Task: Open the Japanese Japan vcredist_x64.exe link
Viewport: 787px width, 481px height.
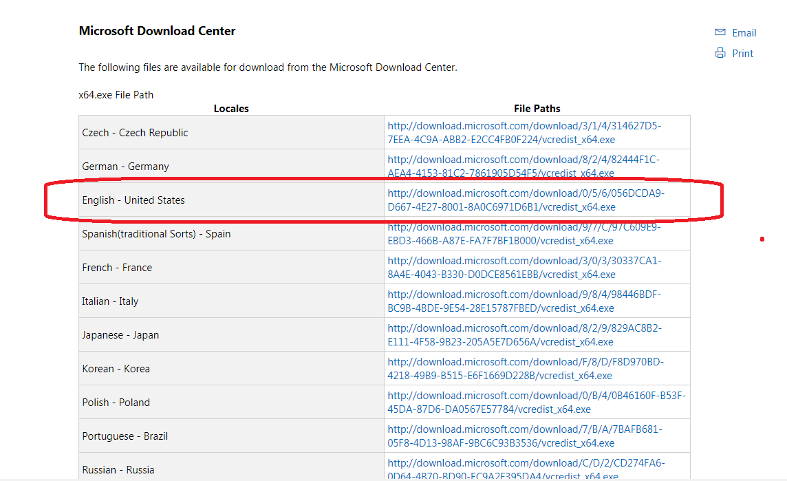Action: pyautogui.click(x=524, y=334)
